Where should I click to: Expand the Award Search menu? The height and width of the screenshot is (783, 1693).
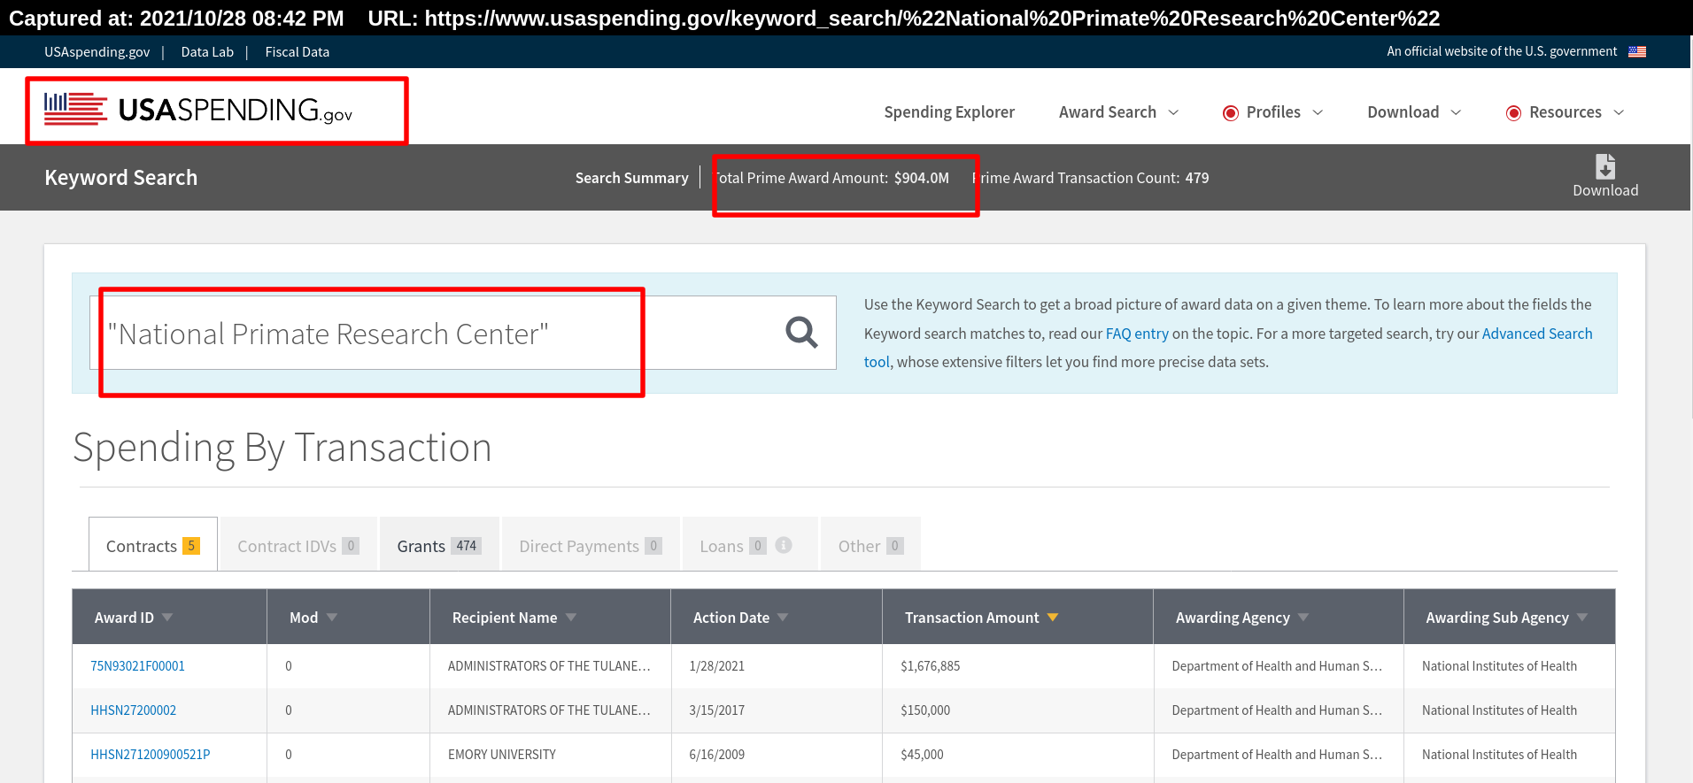(1118, 112)
